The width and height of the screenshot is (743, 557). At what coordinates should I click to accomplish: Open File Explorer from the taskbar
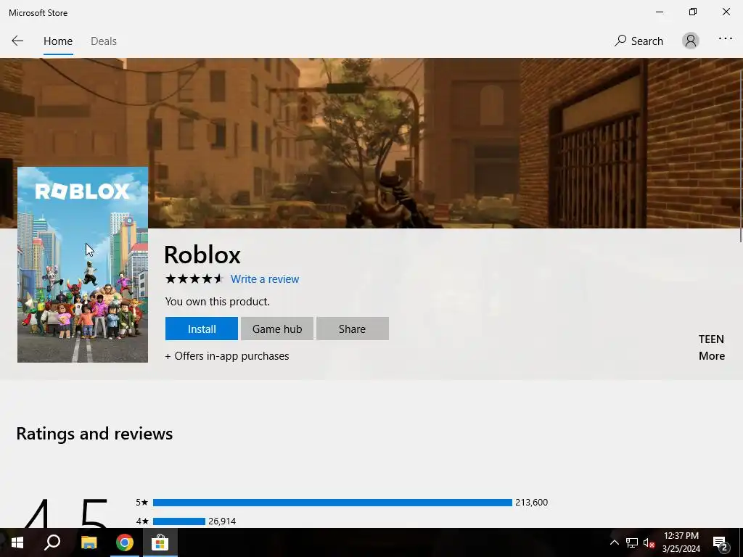pyautogui.click(x=89, y=542)
